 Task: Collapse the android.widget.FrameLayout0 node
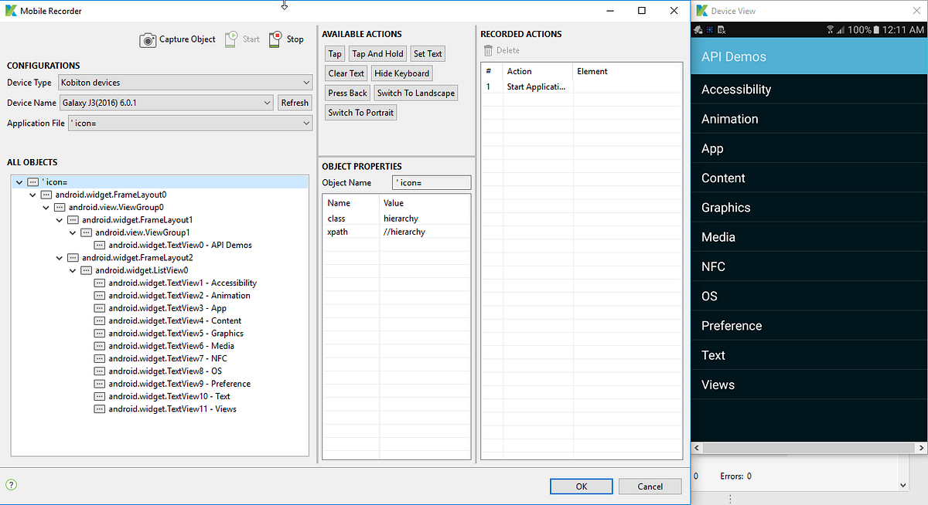(32, 195)
